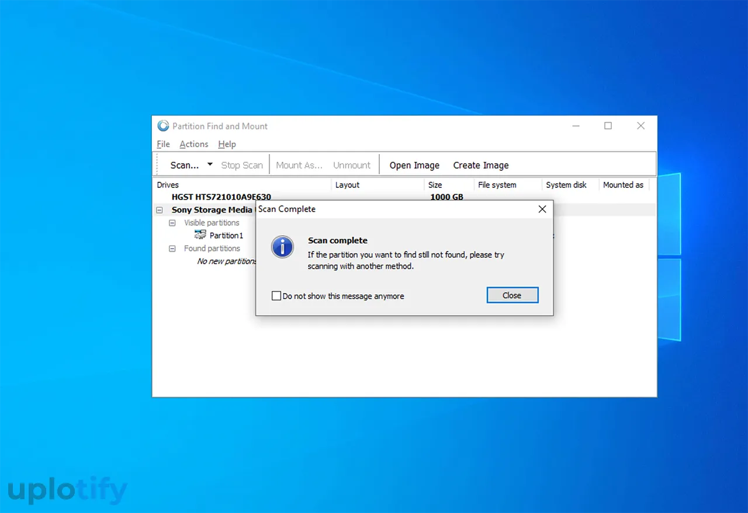The image size is (748, 513).
Task: Open the File menu
Action: pos(163,144)
